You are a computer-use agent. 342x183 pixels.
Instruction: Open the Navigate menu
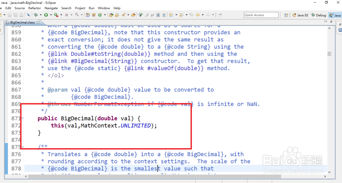pos(51,8)
